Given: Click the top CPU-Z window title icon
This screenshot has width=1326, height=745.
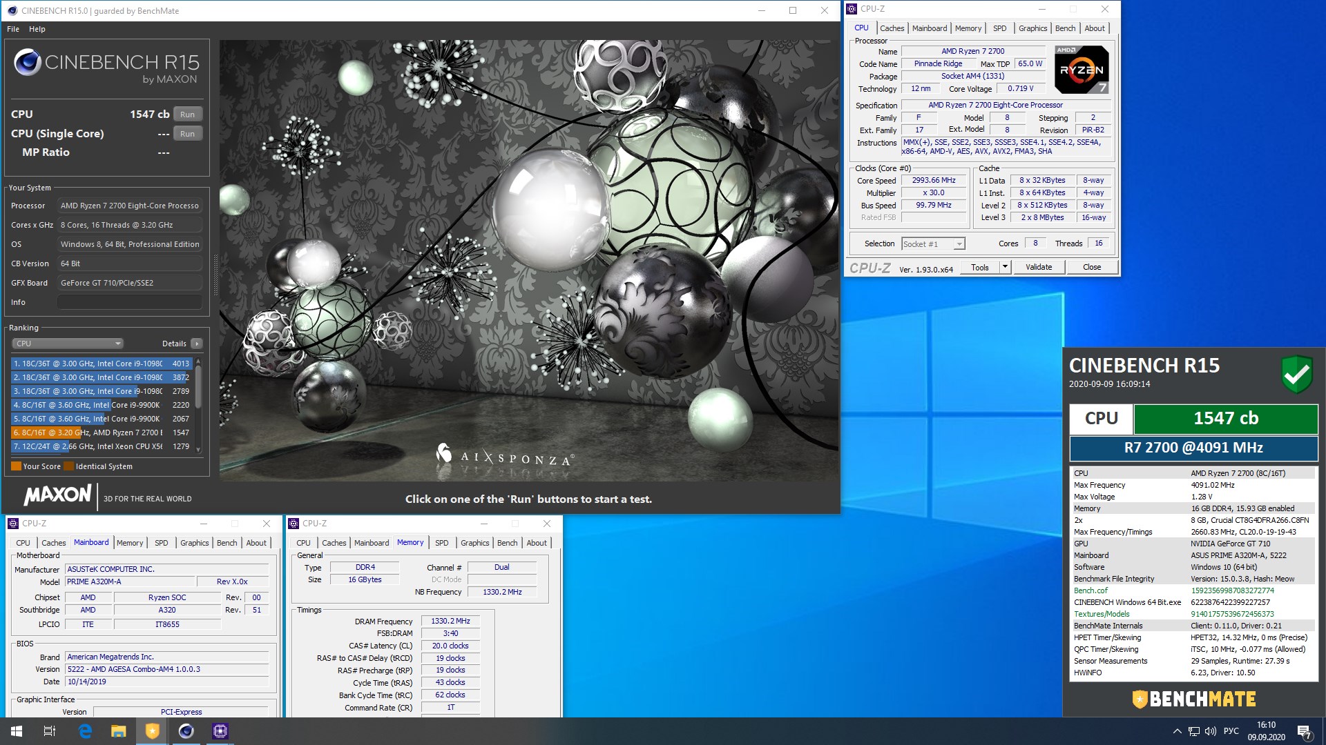Looking at the screenshot, I should 852,9.
